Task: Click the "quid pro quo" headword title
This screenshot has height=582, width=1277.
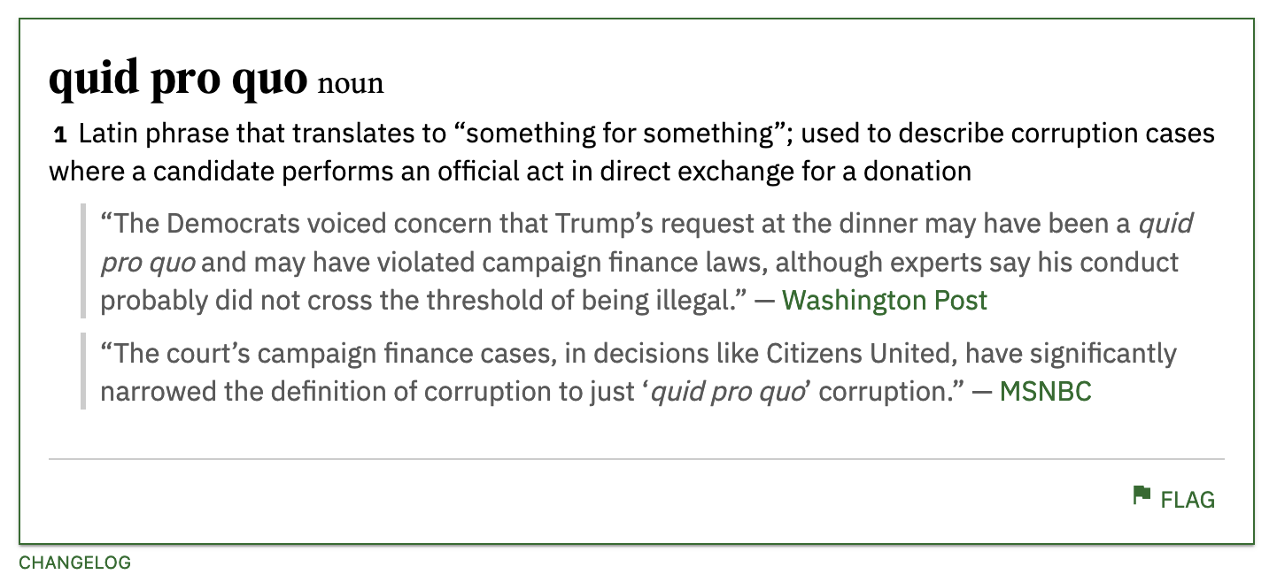Action: [178, 80]
